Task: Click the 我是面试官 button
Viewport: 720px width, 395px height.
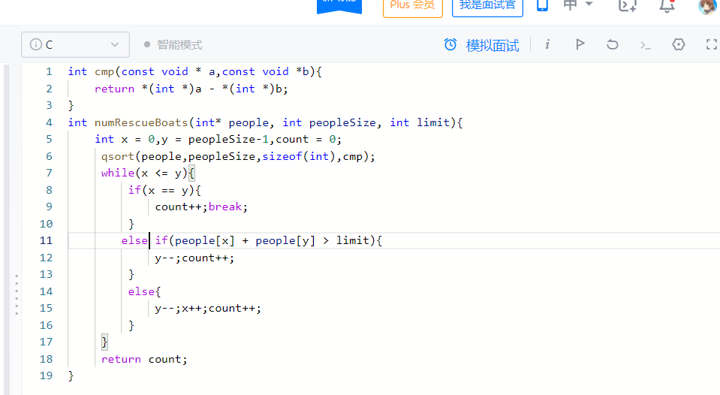Action: tap(487, 6)
